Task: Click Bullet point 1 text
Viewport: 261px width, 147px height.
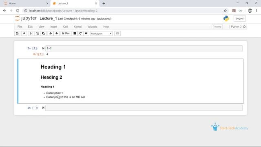Action: click(x=55, y=93)
